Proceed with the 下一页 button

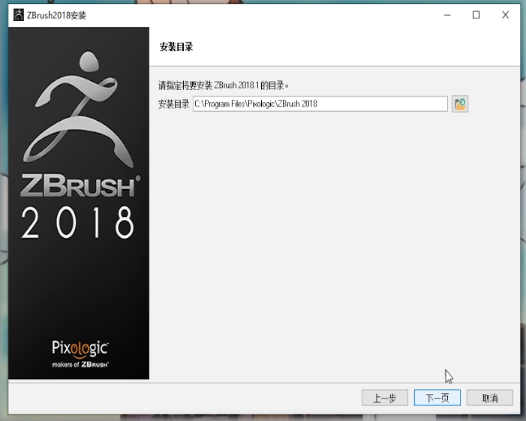point(437,398)
